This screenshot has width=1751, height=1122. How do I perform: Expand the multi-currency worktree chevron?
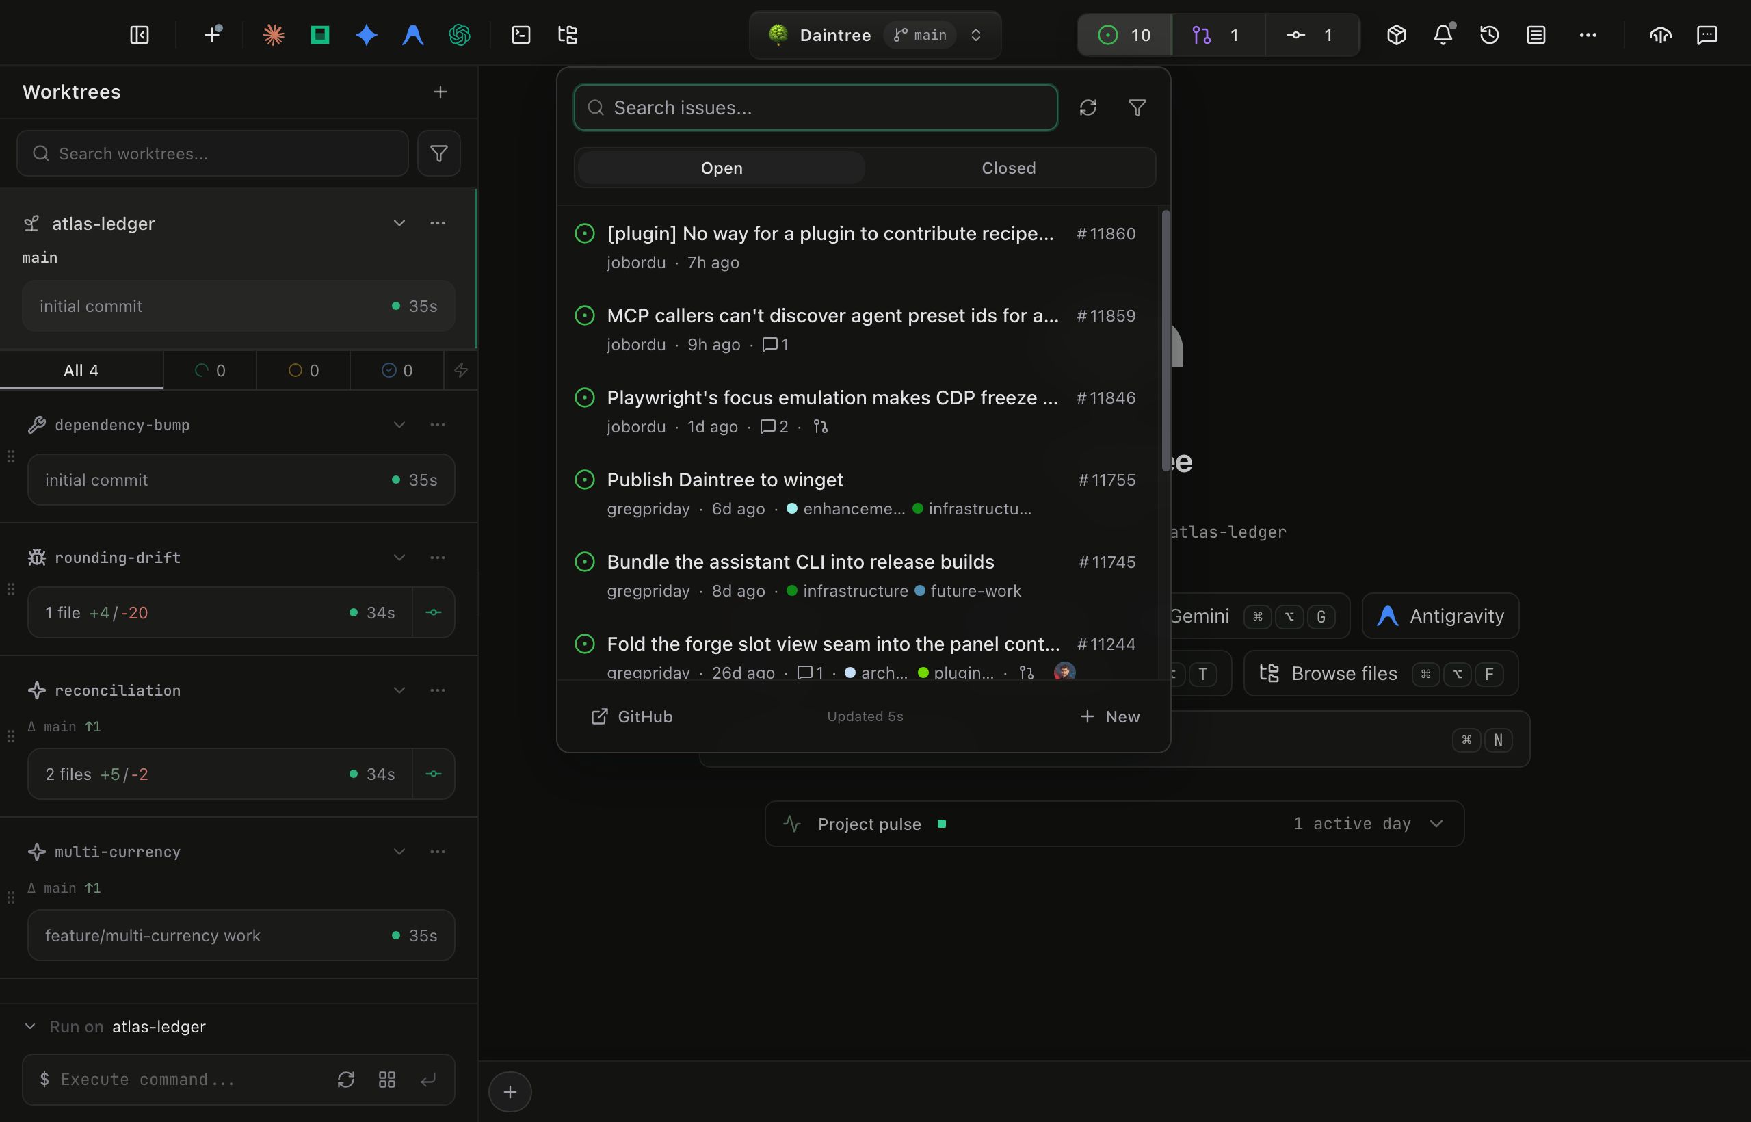point(399,852)
